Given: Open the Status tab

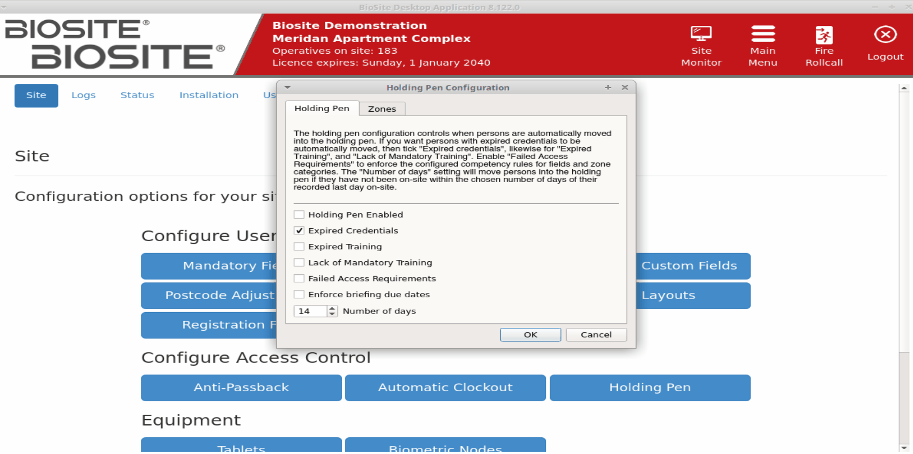Looking at the screenshot, I should [x=137, y=95].
